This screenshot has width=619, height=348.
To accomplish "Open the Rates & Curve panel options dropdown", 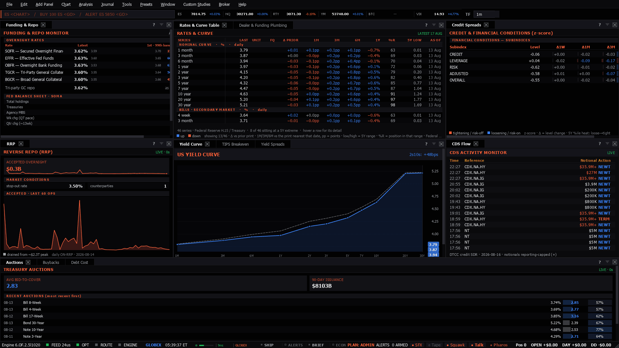I will coord(434,25).
